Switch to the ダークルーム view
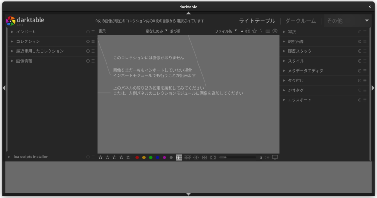This screenshot has height=198, width=377. 301,21
